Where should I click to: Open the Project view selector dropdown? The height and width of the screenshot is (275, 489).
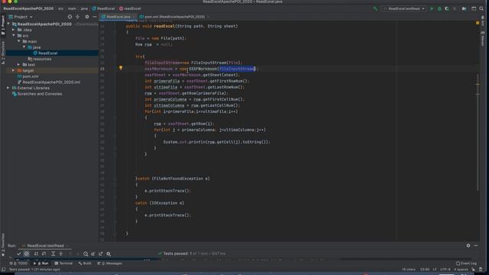coord(21,17)
